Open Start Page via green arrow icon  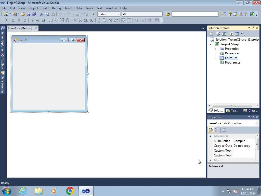coord(252,14)
